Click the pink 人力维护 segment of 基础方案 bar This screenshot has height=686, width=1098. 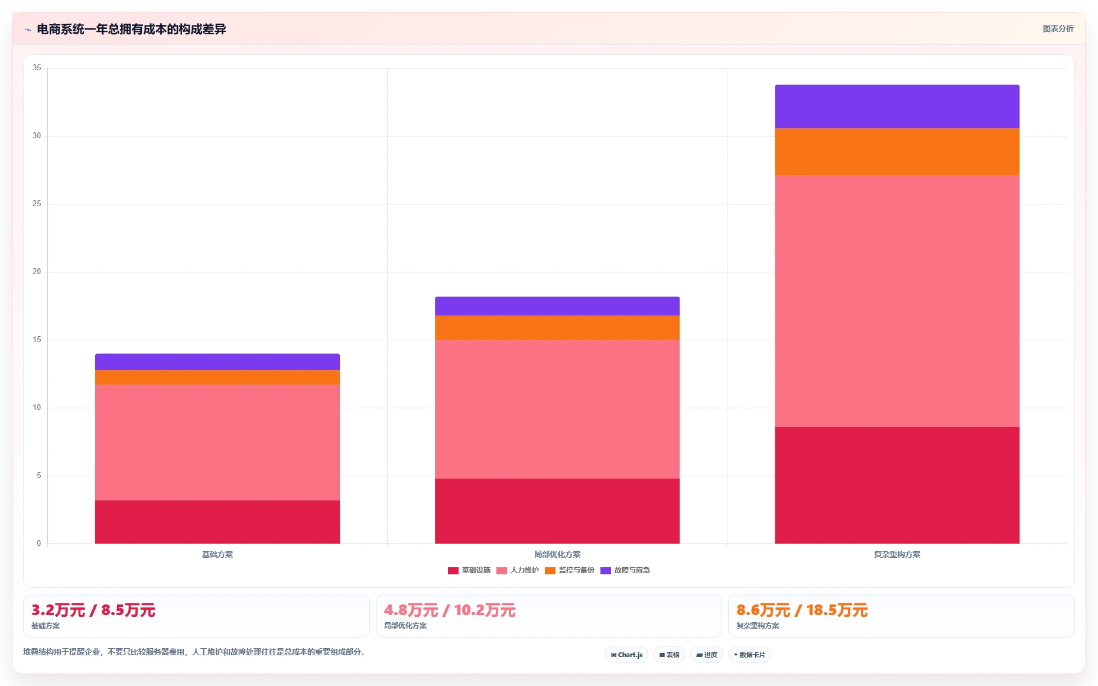[217, 443]
